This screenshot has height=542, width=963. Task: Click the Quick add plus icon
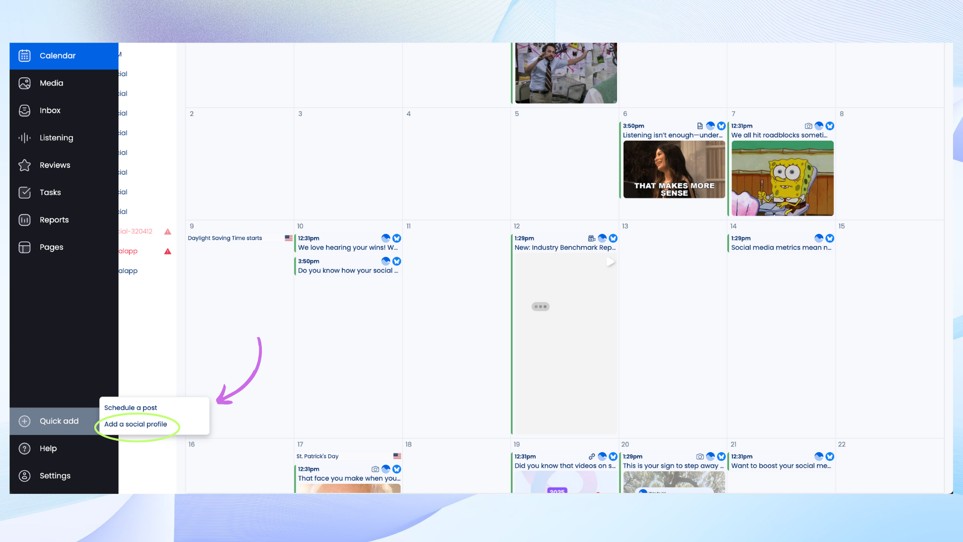pyautogui.click(x=25, y=421)
